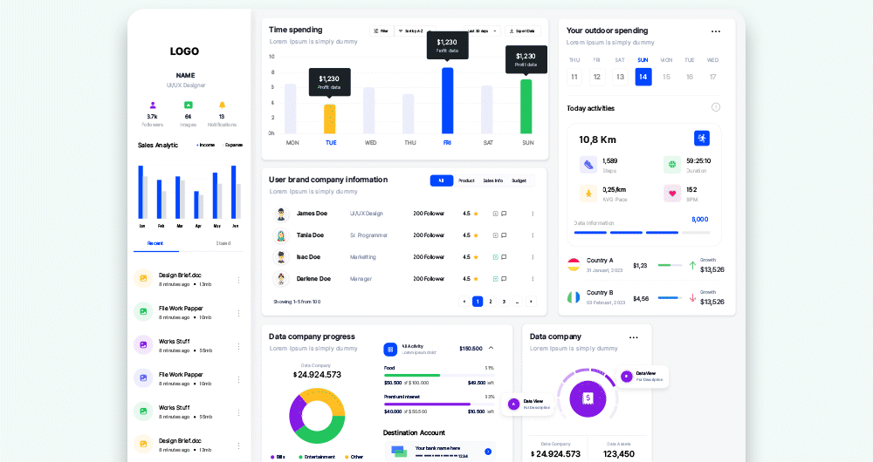Select date 13 in the calendar strip
The width and height of the screenshot is (873, 462).
coord(620,77)
